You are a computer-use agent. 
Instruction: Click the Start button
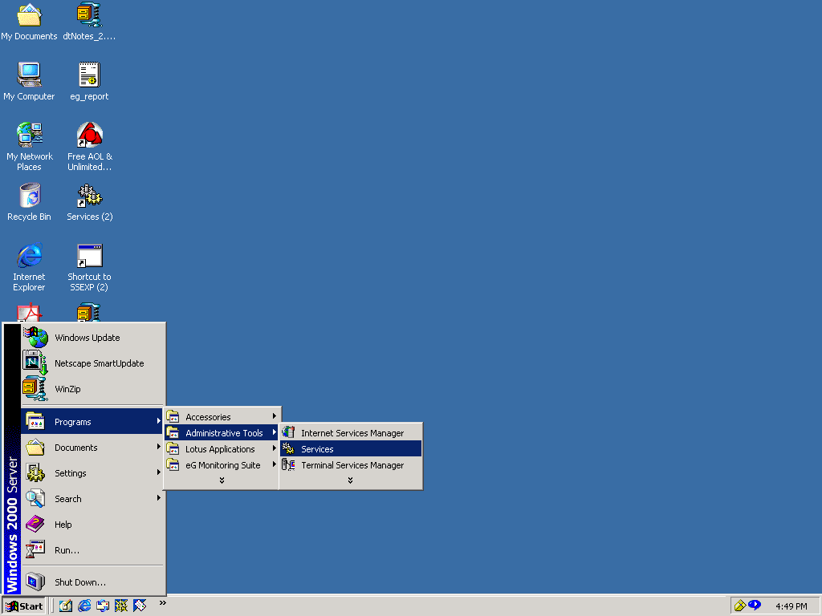pos(23,606)
